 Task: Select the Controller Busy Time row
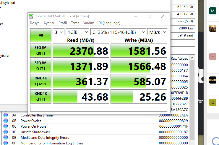click(95, 115)
